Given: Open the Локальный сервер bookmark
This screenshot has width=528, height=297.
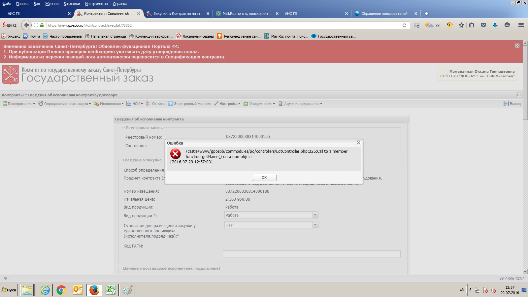Looking at the screenshot, I should coord(195,36).
